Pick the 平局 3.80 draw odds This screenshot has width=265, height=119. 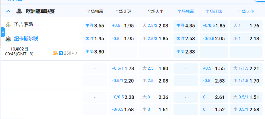coord(95,52)
